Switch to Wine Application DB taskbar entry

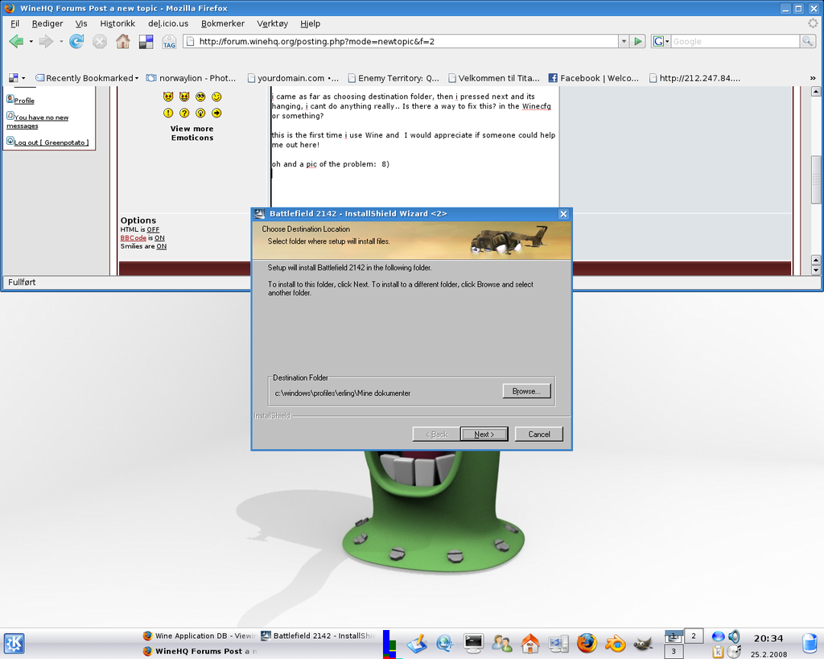tap(200, 636)
